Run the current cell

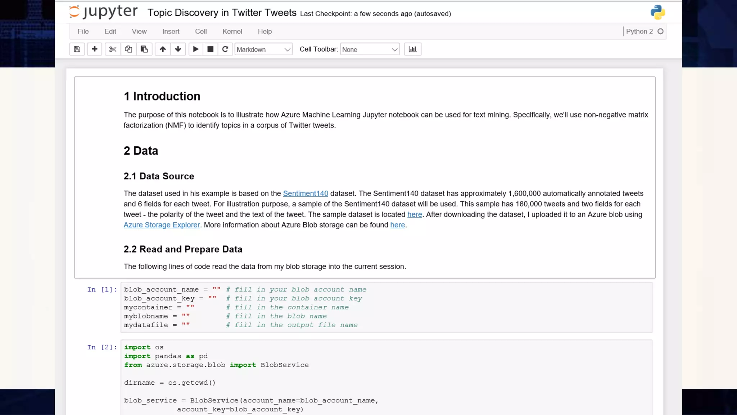pyautogui.click(x=195, y=49)
